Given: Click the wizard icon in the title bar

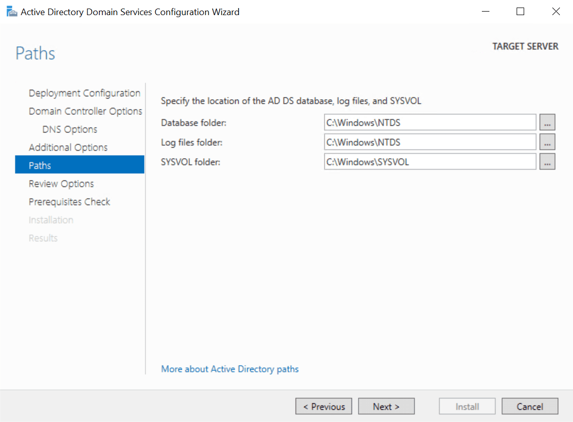Looking at the screenshot, I should pyautogui.click(x=11, y=11).
